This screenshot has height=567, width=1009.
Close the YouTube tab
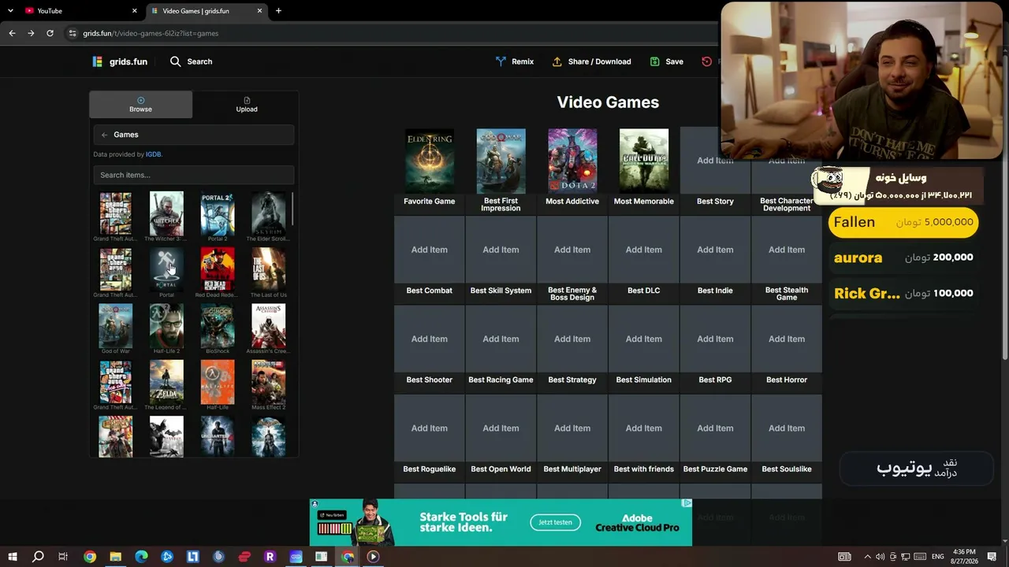[134, 11]
